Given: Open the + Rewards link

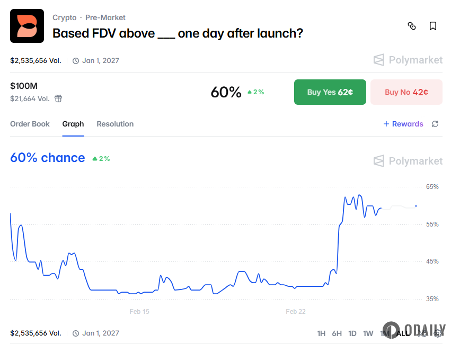Looking at the screenshot, I should pos(403,124).
